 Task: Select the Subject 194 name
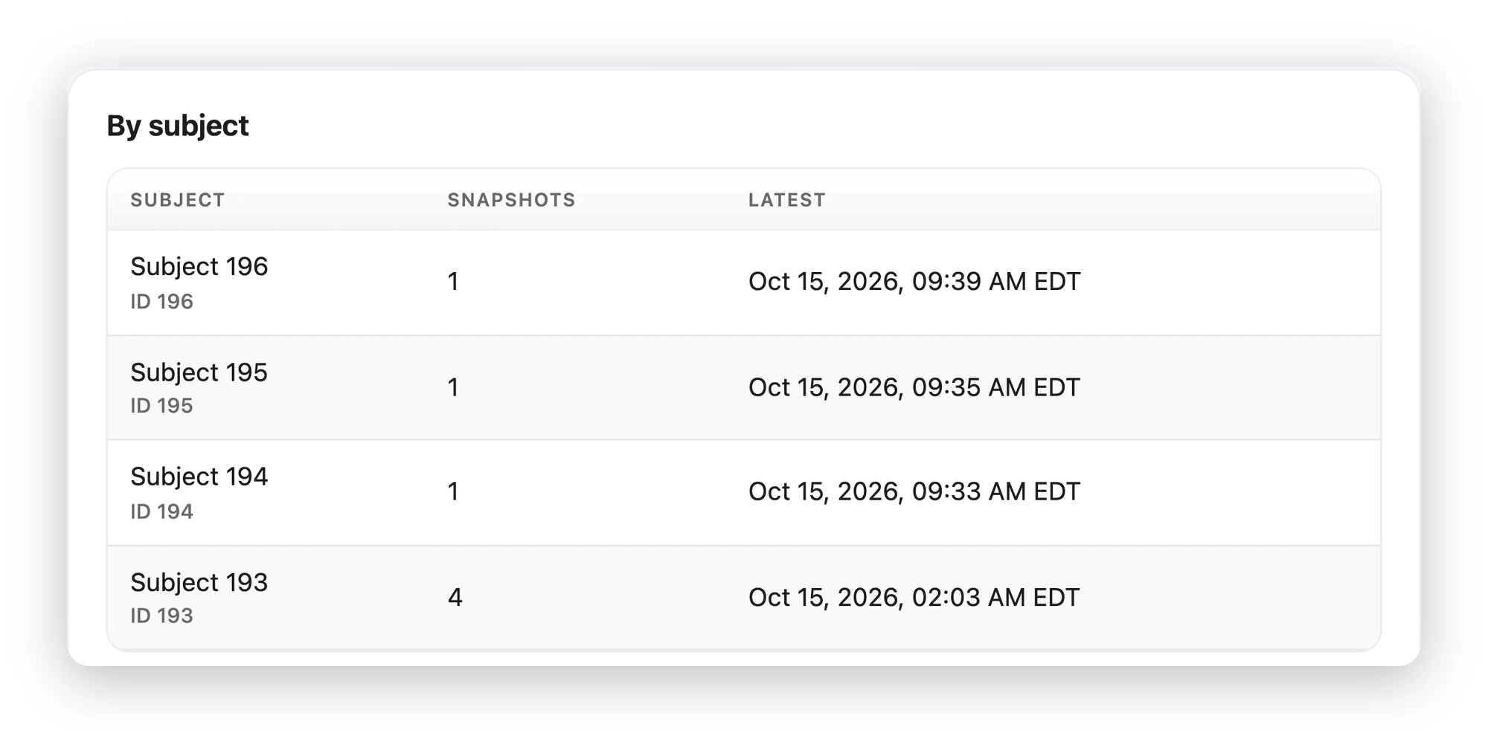[199, 477]
